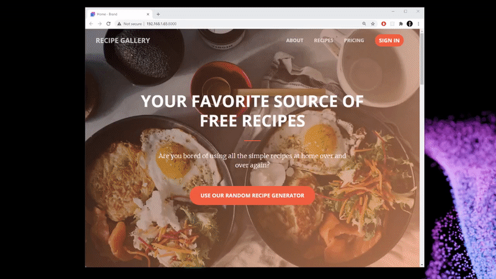Close the Home - Brand tab

[148, 14]
